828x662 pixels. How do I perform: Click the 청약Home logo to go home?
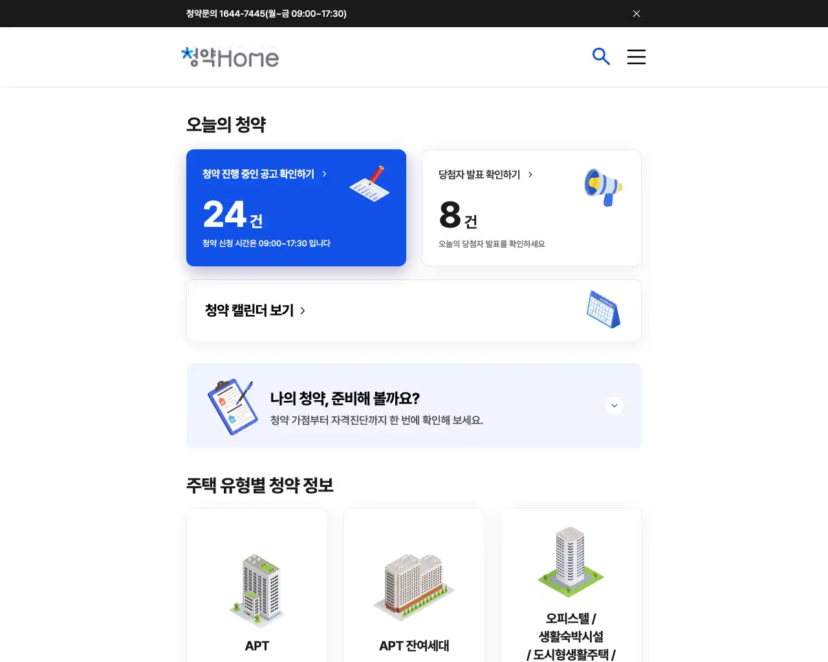point(230,57)
